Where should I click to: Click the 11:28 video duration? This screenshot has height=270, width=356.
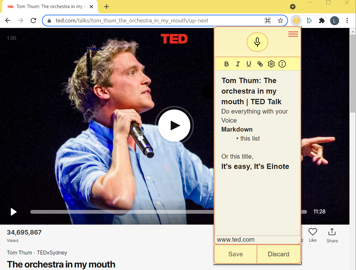319,212
